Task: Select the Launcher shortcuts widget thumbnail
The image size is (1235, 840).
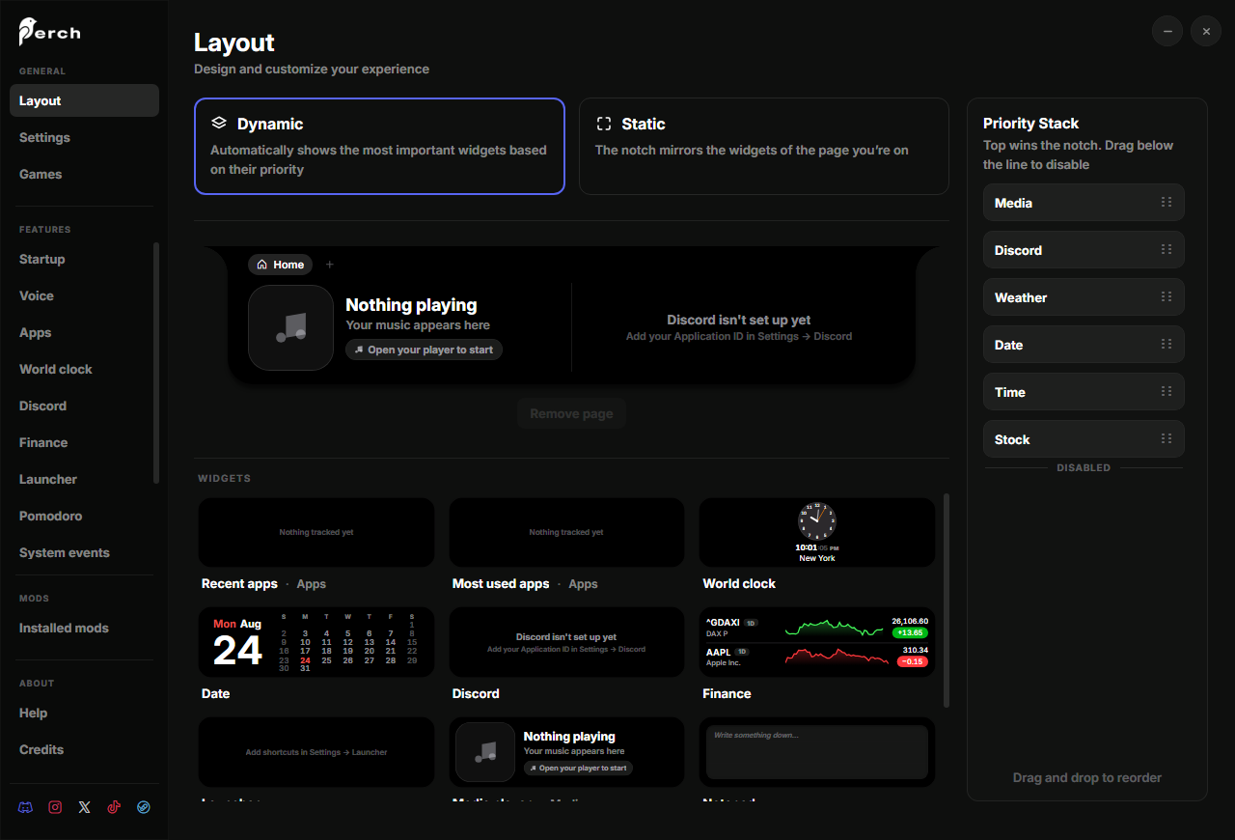Action: (316, 752)
